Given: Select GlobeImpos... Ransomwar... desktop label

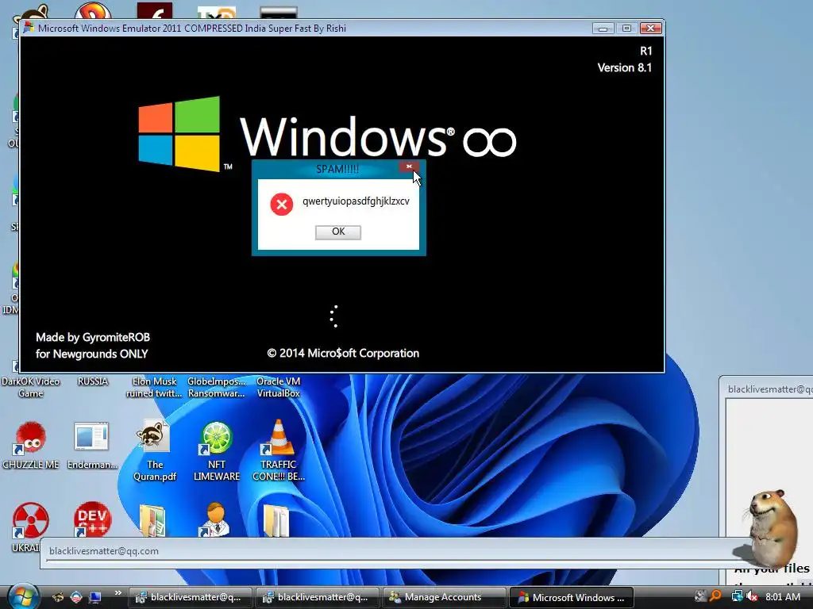Looking at the screenshot, I should pos(216,387).
